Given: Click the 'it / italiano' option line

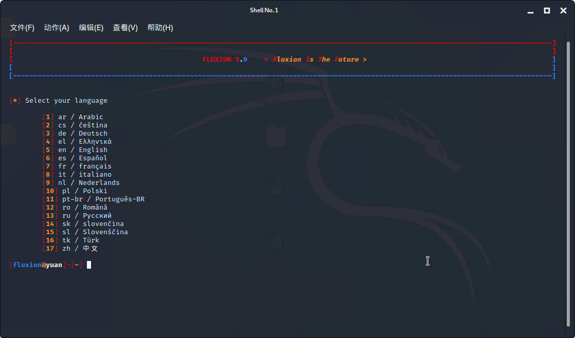Looking at the screenshot, I should pyautogui.click(x=77, y=174).
